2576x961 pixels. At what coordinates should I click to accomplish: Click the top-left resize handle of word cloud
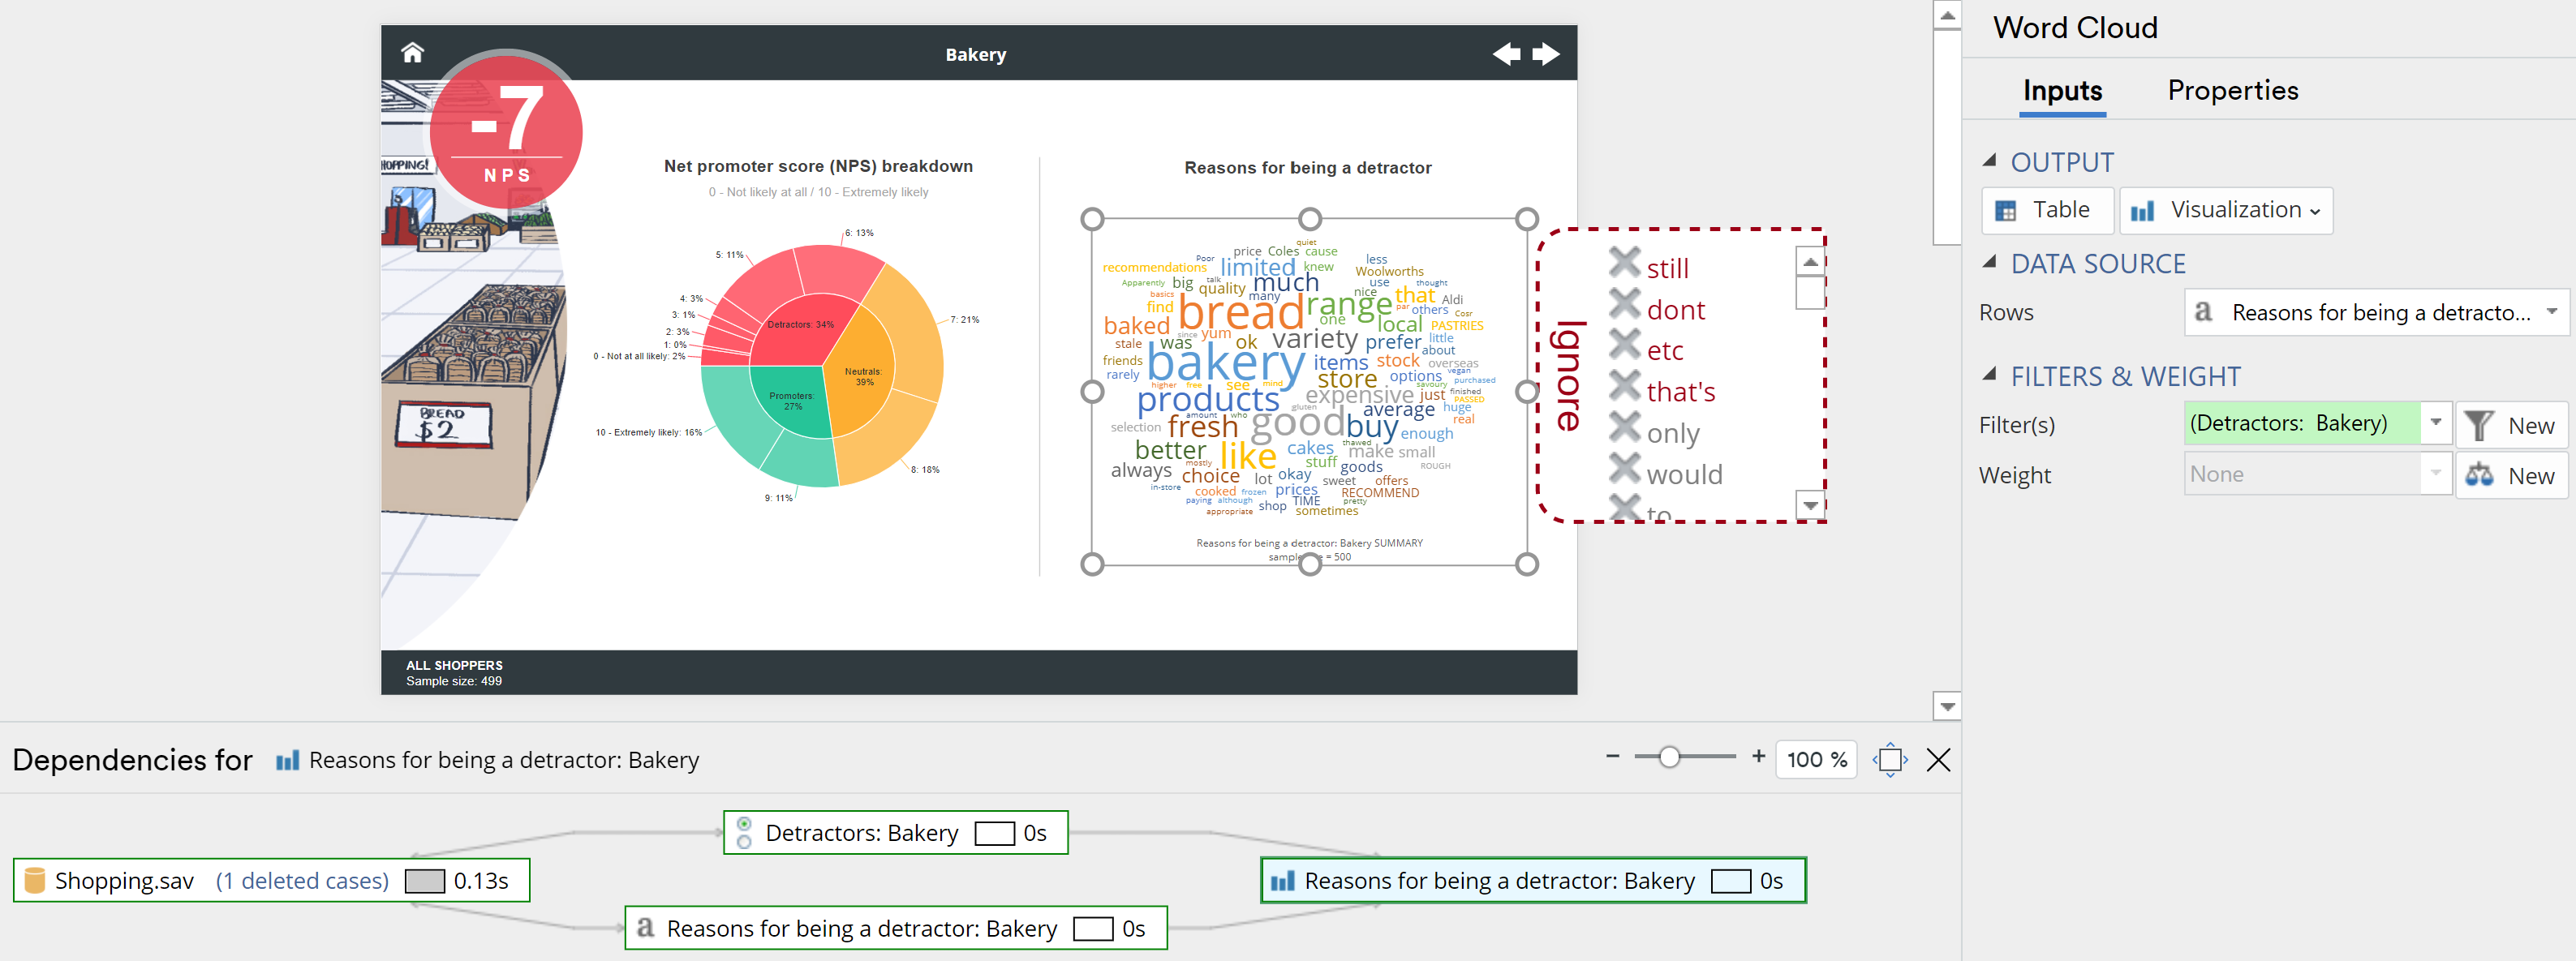pyautogui.click(x=1092, y=219)
